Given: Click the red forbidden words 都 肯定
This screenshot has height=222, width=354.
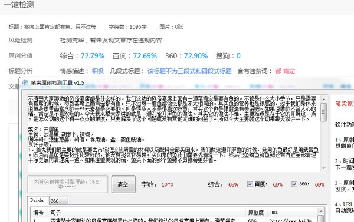Looking at the screenshot, I should (285, 71).
